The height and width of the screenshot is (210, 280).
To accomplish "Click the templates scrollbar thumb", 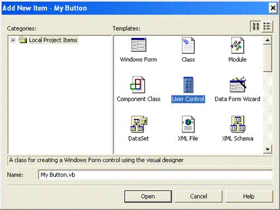I will (x=268, y=58).
